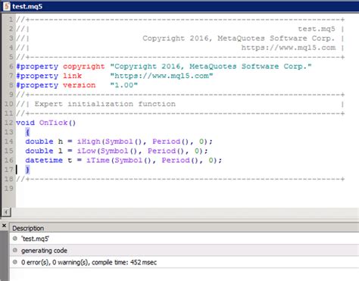Click the '#property copyright' directive line

(x=164, y=67)
